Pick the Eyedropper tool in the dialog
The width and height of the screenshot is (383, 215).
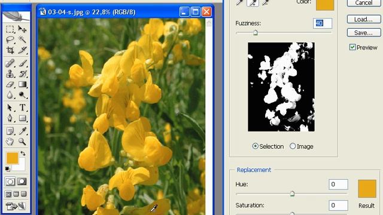239,2
